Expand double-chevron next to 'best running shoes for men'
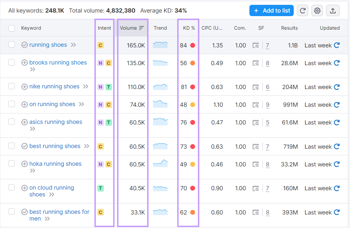This screenshot has height=228, width=350. pyautogui.click(x=47, y=219)
